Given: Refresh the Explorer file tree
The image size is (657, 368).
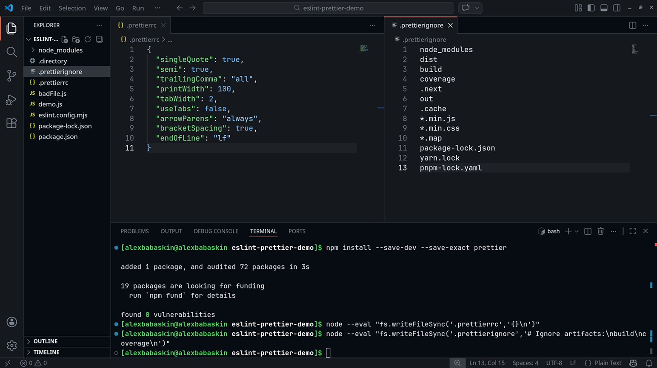Looking at the screenshot, I should coord(88,39).
